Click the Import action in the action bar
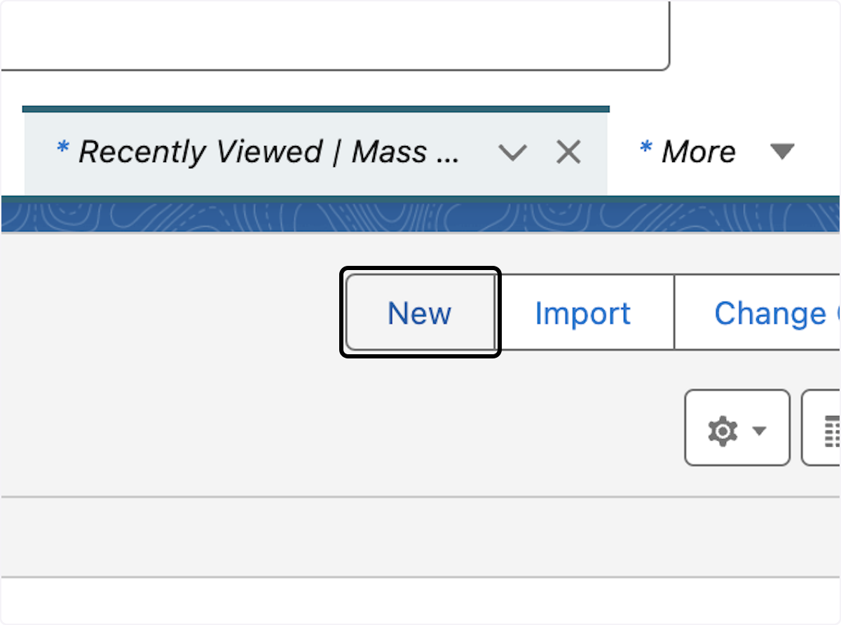 click(582, 313)
